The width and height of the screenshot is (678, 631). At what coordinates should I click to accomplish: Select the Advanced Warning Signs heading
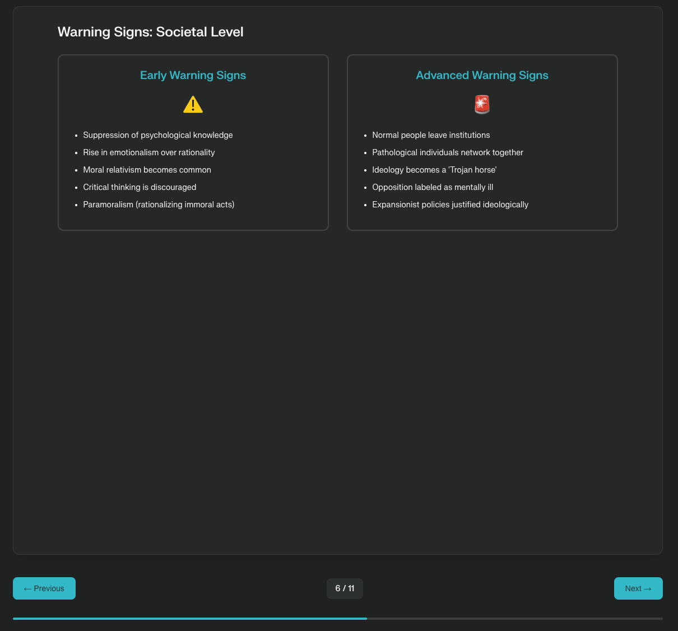click(482, 75)
